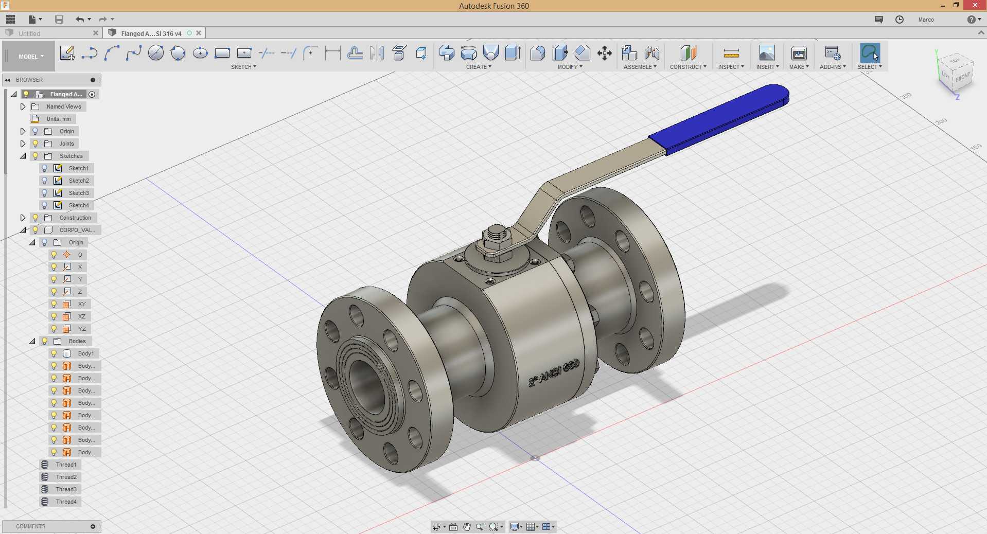Screen dimensions: 987x534
Task: Open the Grid and Snaps dropdown
Action: pos(533,527)
